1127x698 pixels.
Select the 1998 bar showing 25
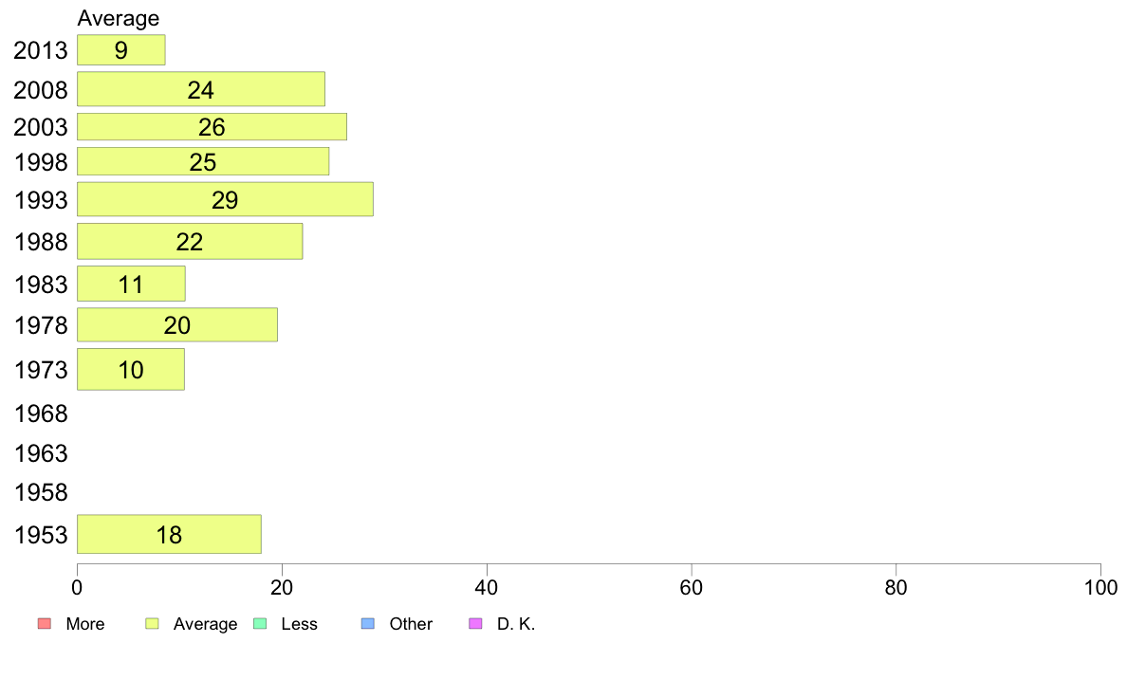[x=203, y=162]
